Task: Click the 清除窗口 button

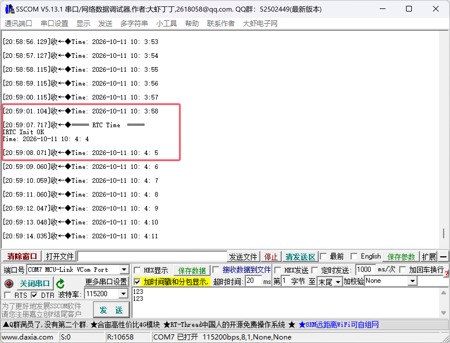Action: [22, 257]
